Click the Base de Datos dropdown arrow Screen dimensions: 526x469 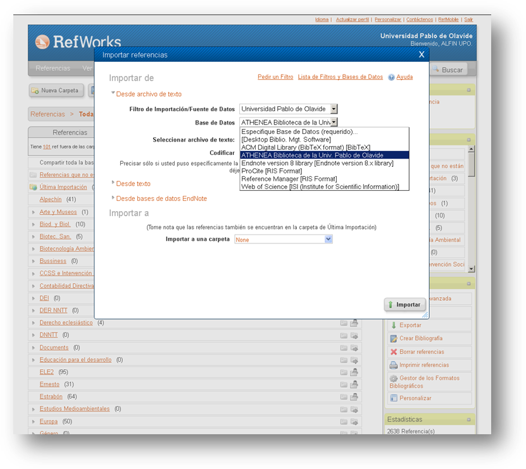334,122
